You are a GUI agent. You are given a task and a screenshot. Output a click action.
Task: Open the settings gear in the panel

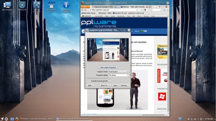pos(6,119)
